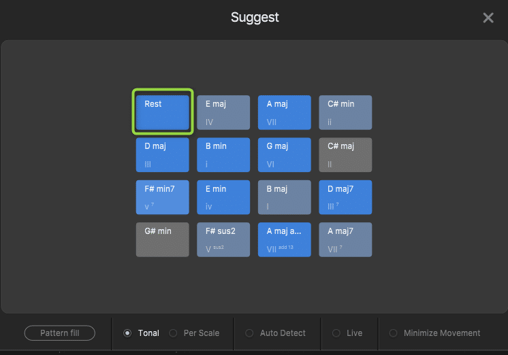
Task: Pick the gray G# min chord pad
Action: click(163, 239)
